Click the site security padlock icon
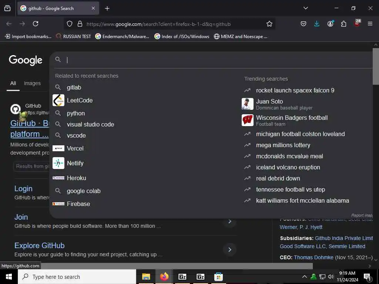Viewport: 379px width, 284px height. [80, 24]
